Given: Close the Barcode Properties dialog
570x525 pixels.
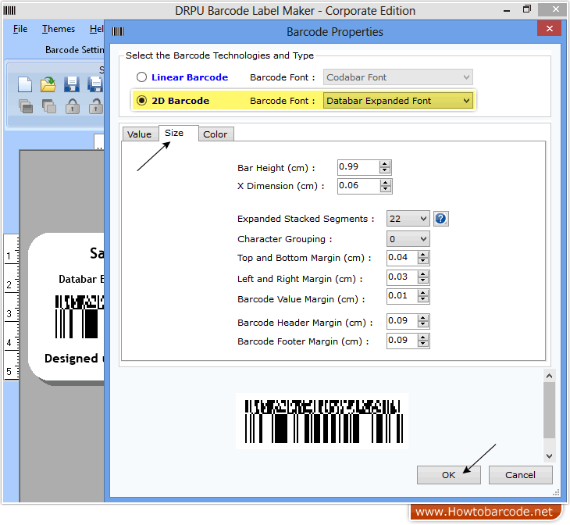Looking at the screenshot, I should click(x=549, y=28).
